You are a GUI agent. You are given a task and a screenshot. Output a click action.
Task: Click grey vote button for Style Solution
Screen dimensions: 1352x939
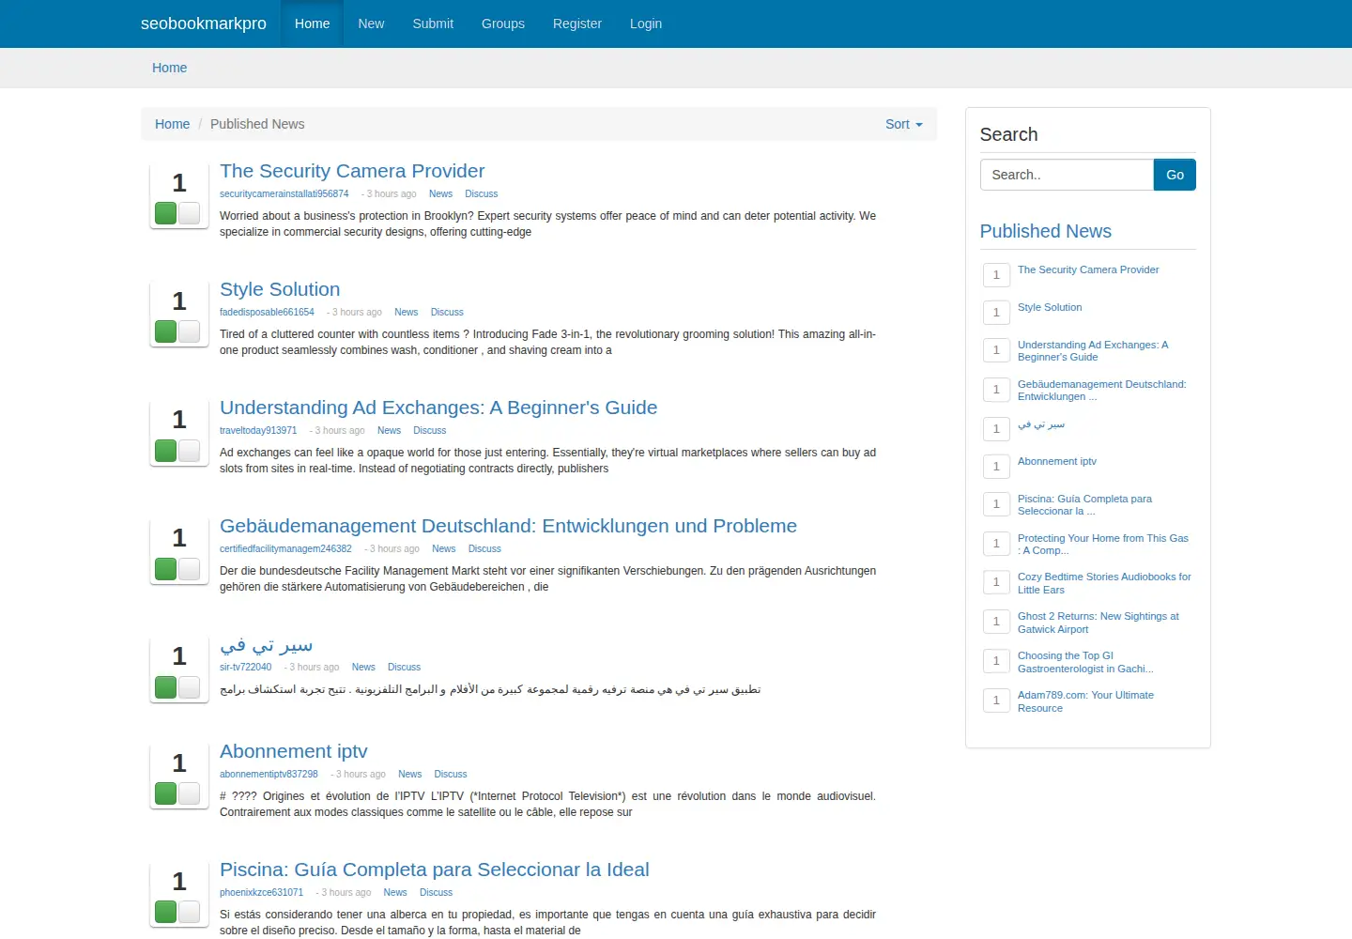pos(189,331)
